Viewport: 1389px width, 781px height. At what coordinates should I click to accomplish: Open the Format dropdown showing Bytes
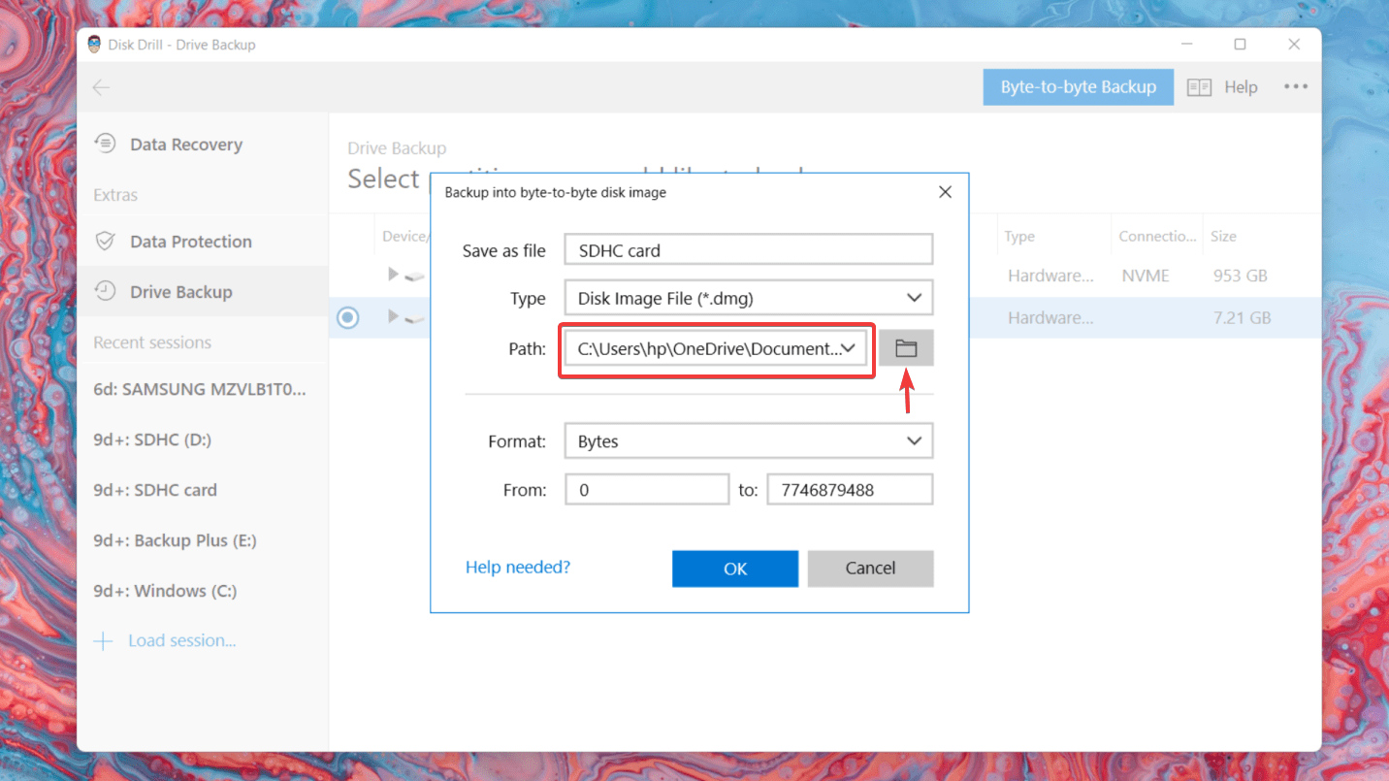(x=749, y=441)
